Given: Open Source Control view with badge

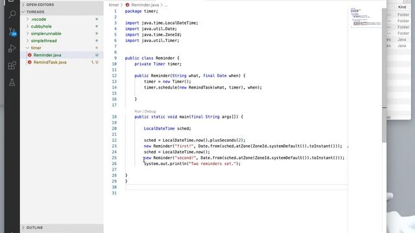Looking at the screenshot, I should [12, 32].
